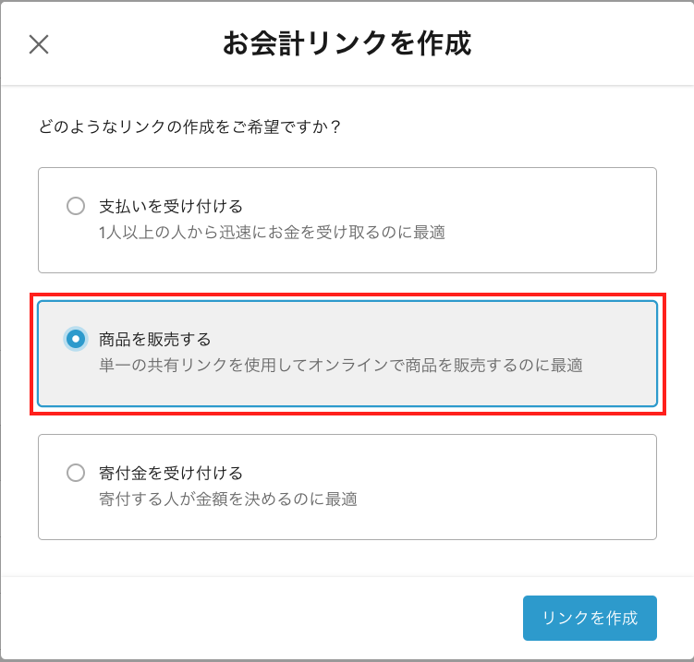Click the gap between the 支払い and 商品 cards
This screenshot has height=662, width=694.
click(347, 284)
